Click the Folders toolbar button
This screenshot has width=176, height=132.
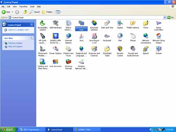point(47,12)
